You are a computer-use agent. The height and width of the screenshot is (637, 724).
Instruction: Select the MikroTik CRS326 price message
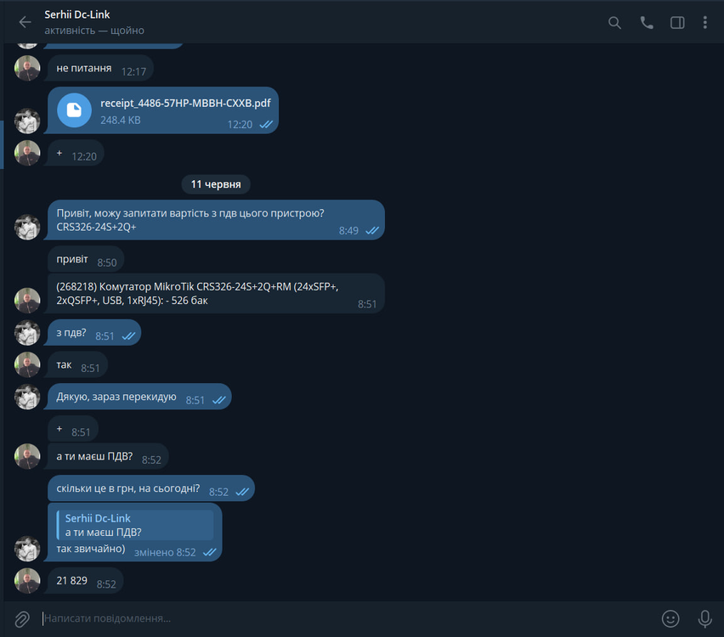tap(204, 293)
